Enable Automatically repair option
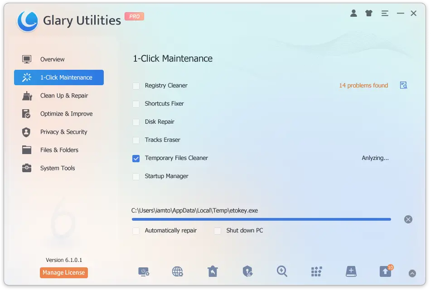The image size is (435, 290). coord(136,231)
